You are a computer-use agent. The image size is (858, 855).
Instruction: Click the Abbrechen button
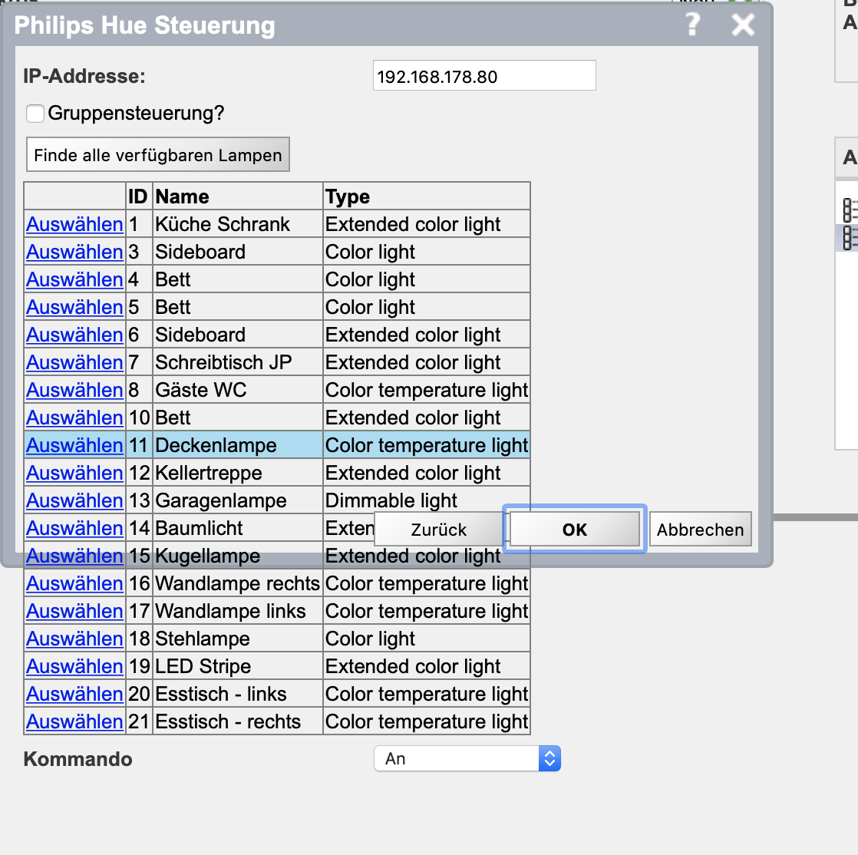point(700,530)
